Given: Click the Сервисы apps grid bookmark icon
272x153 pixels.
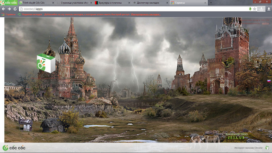Looking at the screenshot, I should tap(3, 14).
